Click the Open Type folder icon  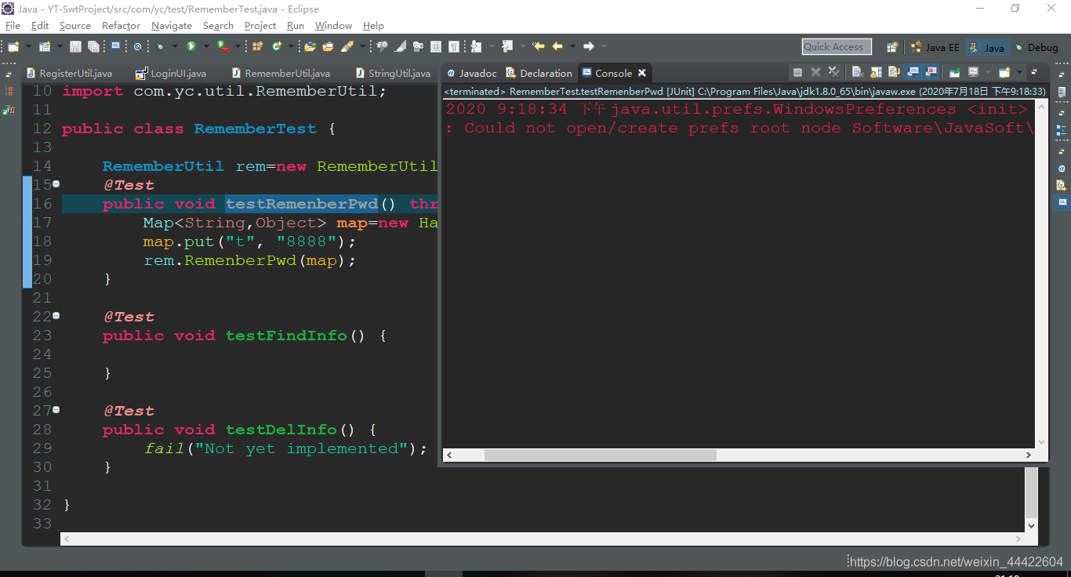[x=310, y=46]
